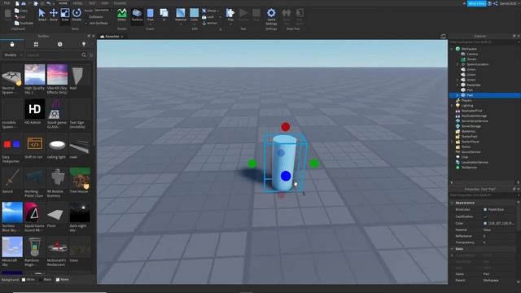Open the Toolbox Inventory grid tab
Viewport: 521px width, 293px height.
pos(36,44)
